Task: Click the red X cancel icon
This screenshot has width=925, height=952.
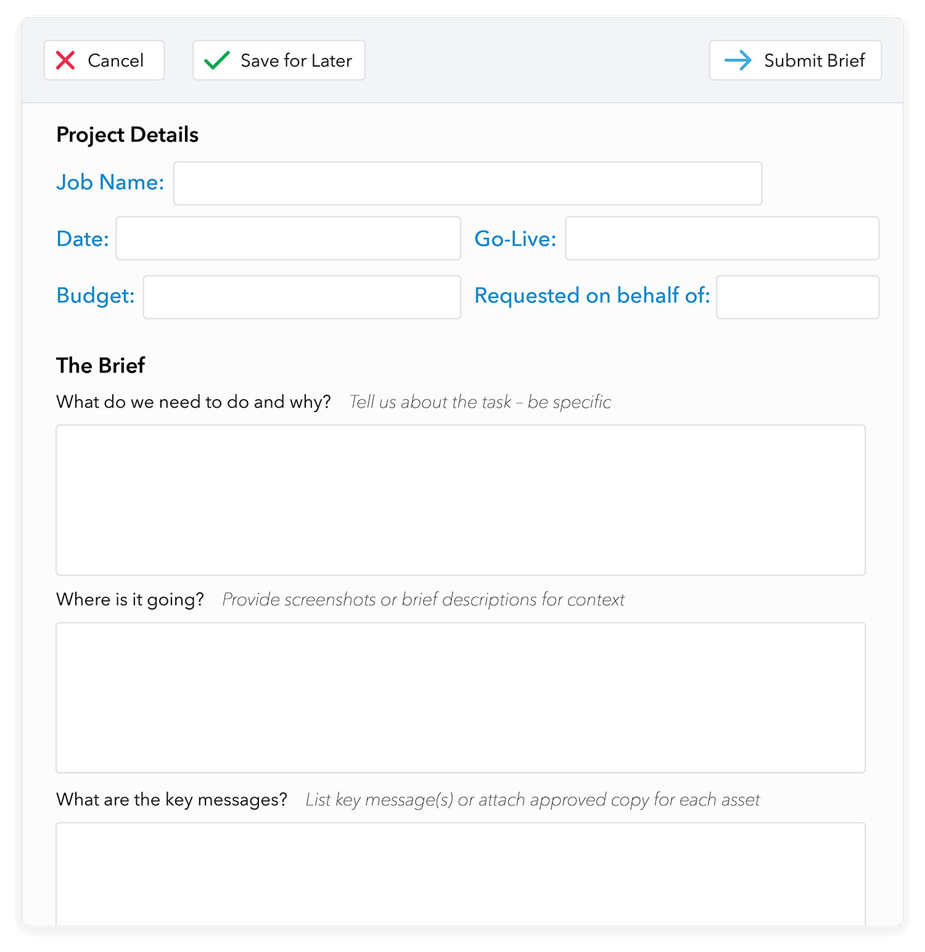Action: click(65, 60)
